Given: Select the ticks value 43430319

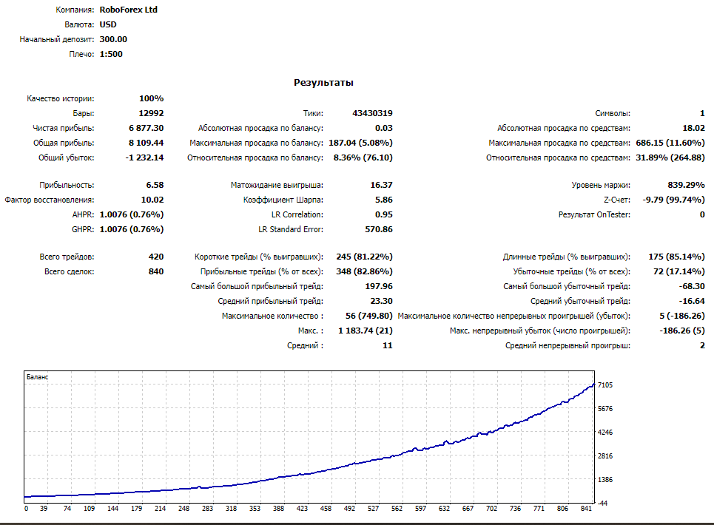Looking at the screenshot, I should (x=372, y=113).
